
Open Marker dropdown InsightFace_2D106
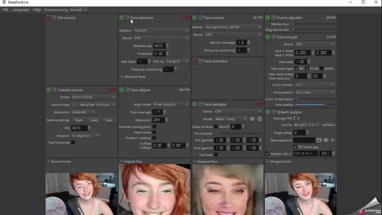pyautogui.click(x=233, y=27)
